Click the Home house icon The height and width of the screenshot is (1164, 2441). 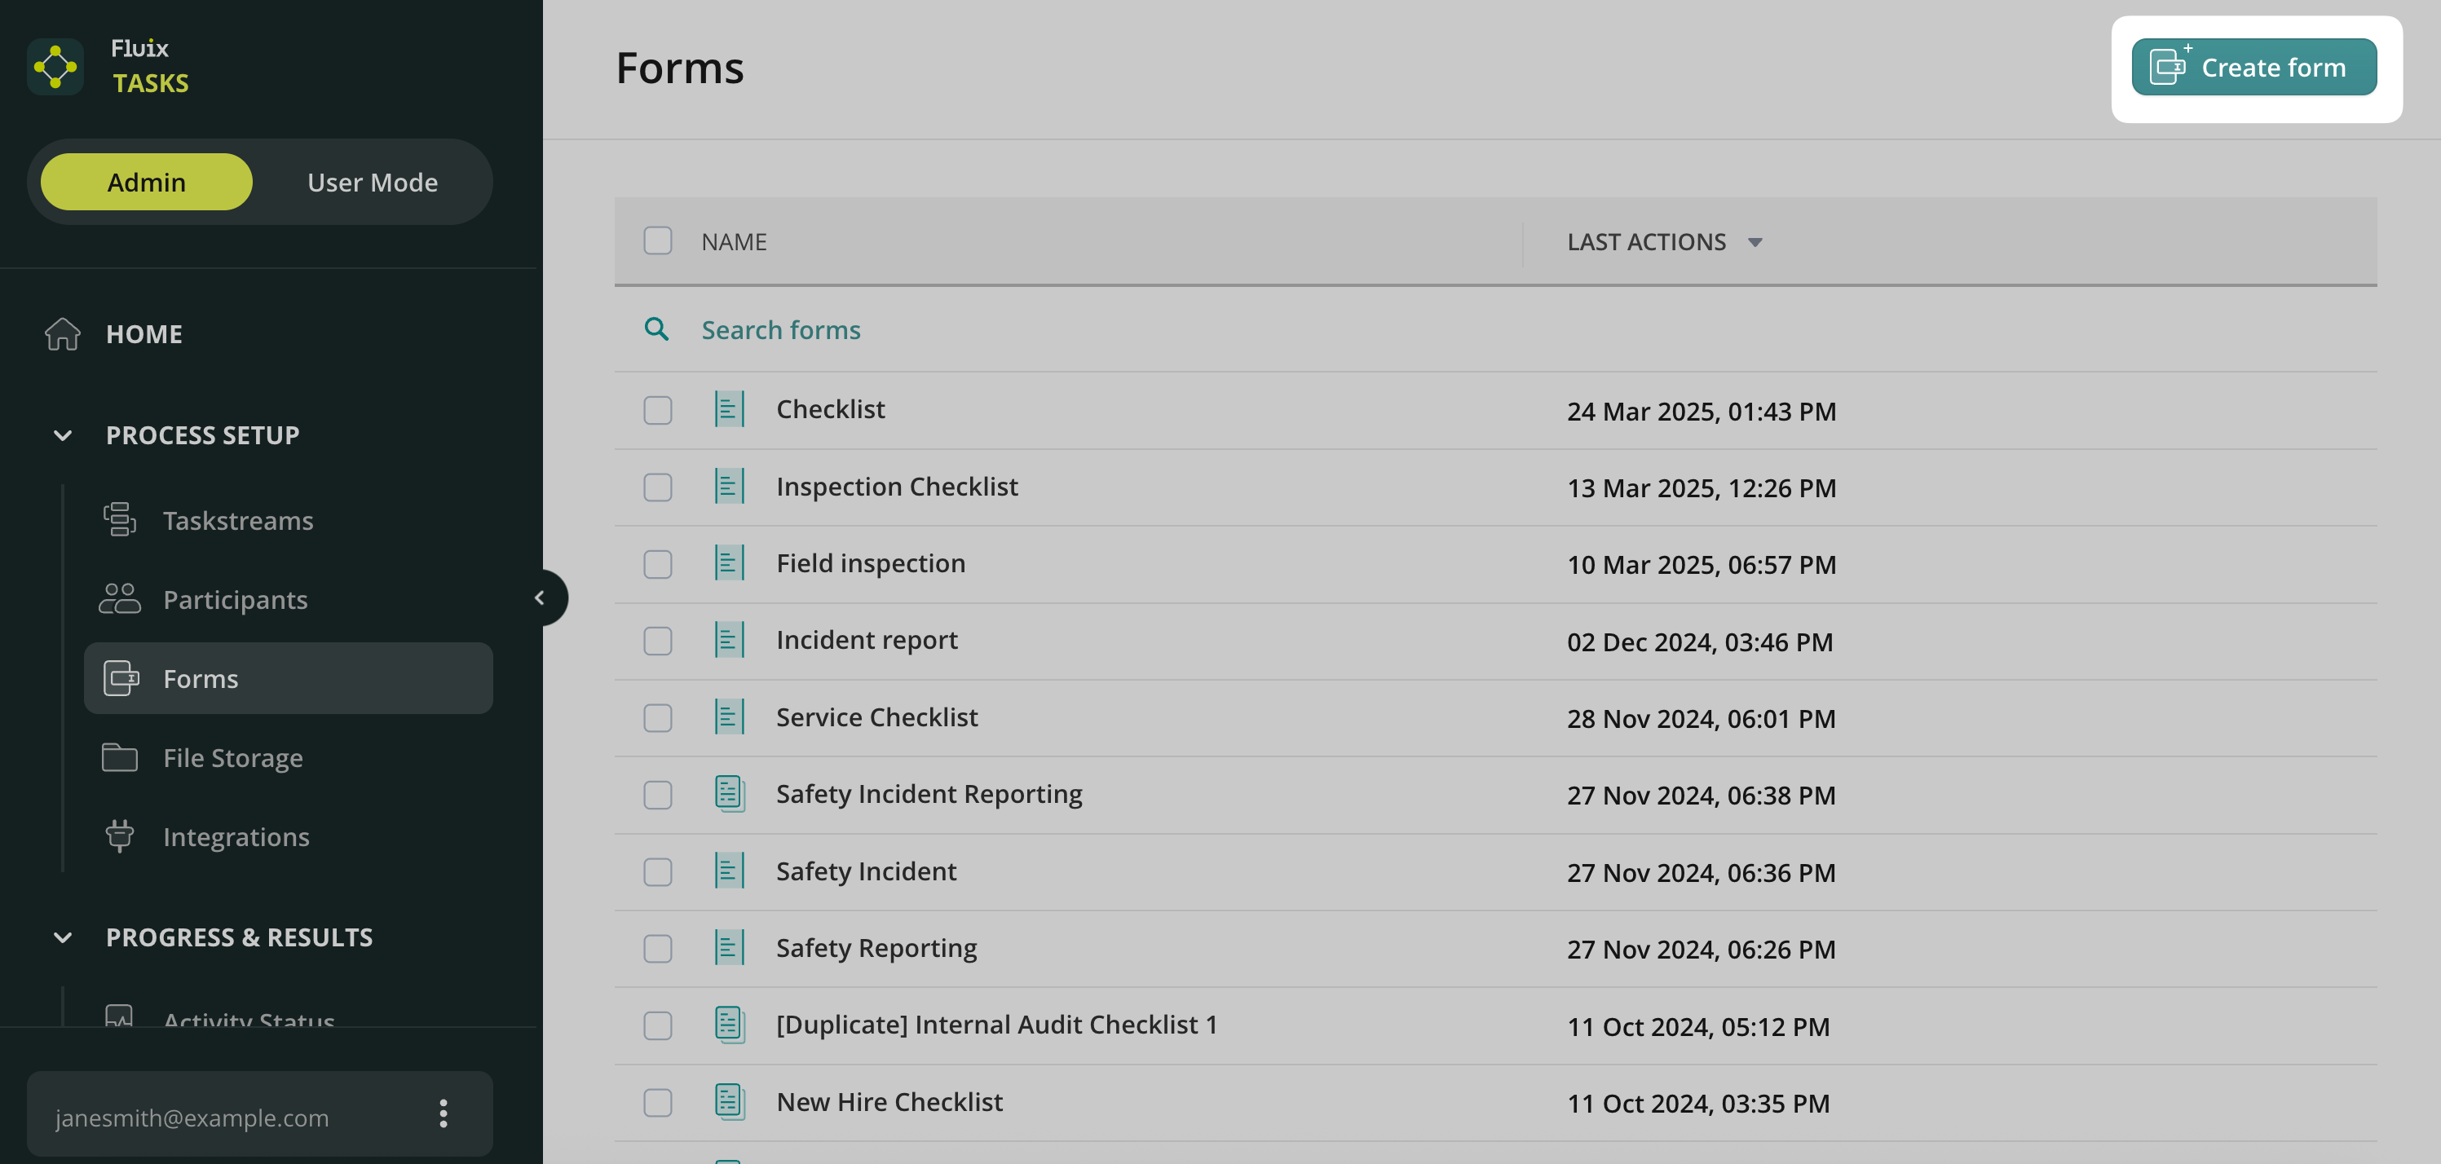pyautogui.click(x=63, y=334)
